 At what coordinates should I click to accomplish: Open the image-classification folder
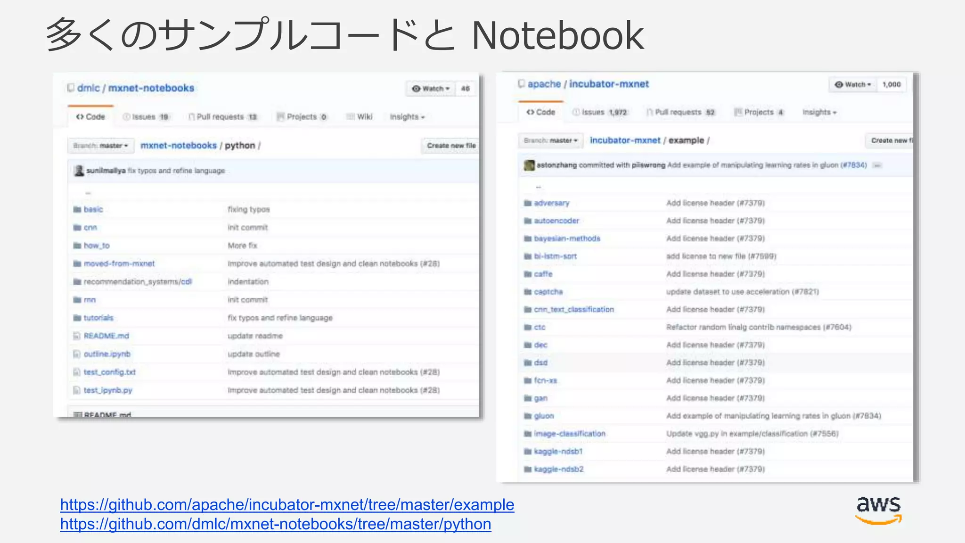[x=570, y=434]
